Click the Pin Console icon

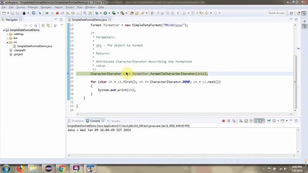coord(269,121)
